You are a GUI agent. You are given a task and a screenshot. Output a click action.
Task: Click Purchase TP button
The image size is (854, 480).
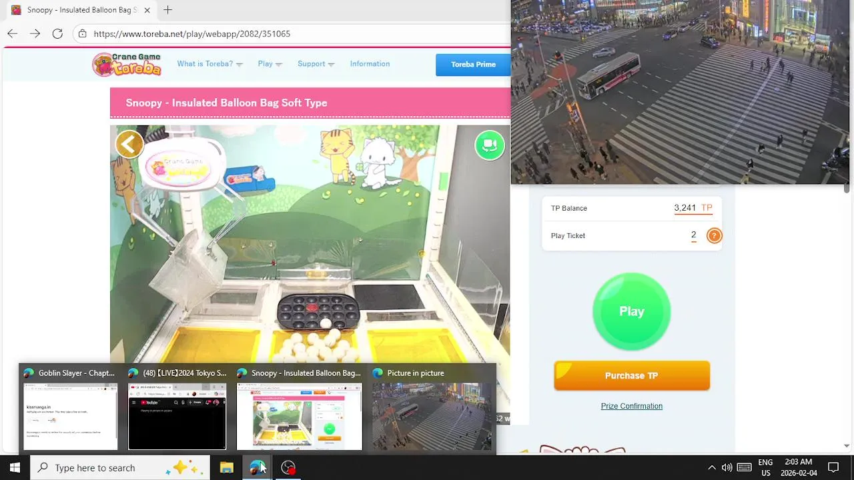(x=632, y=375)
